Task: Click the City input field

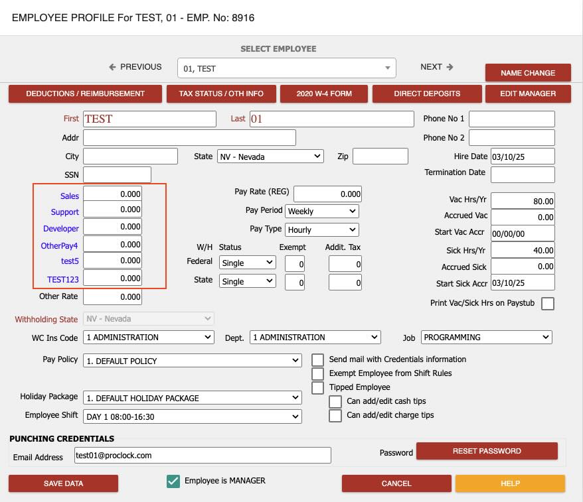Action: (x=130, y=156)
